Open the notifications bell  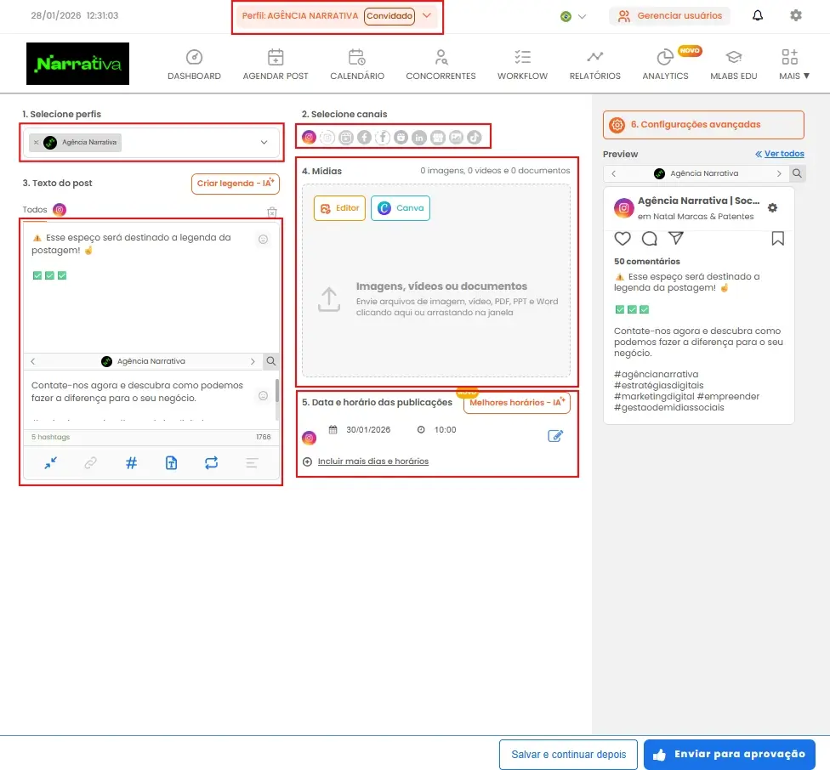click(x=758, y=15)
